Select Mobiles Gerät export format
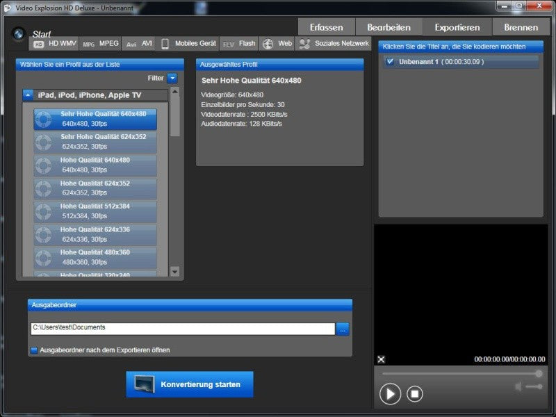 pos(188,44)
